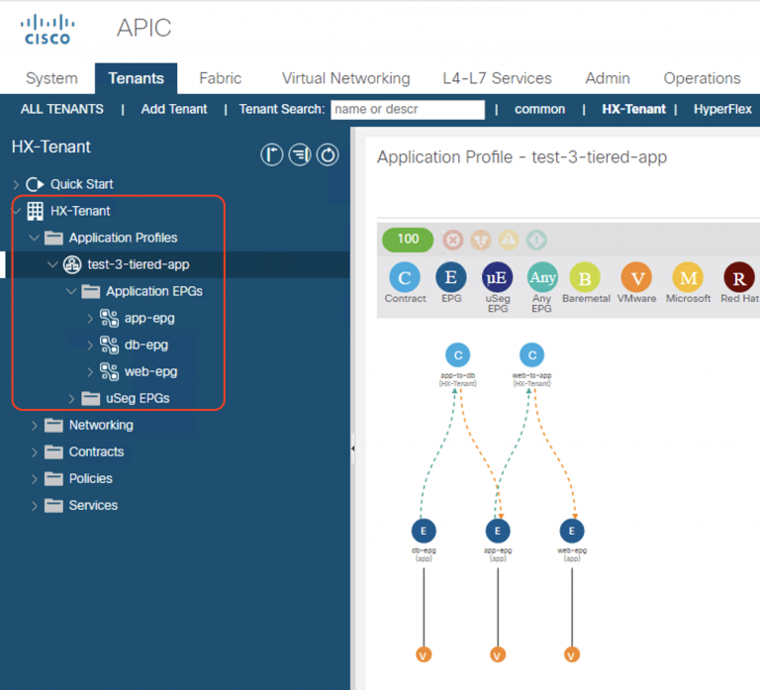Expand the Quick Start tree node

(16, 184)
